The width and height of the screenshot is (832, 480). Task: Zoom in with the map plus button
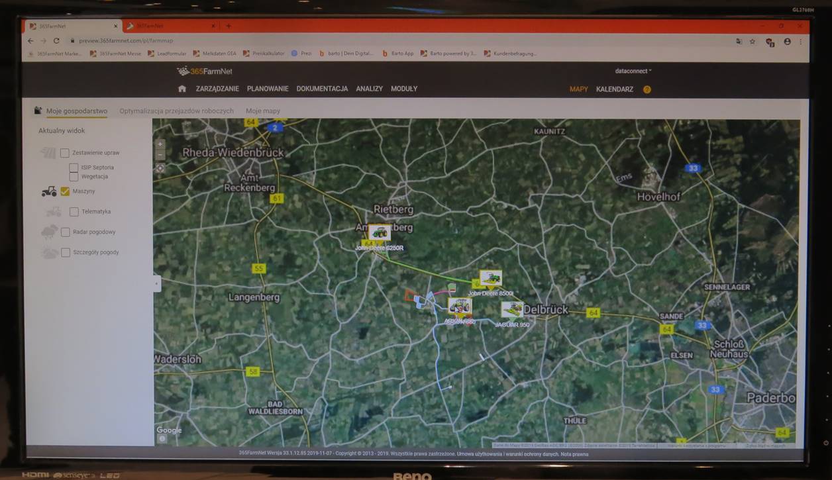[160, 144]
